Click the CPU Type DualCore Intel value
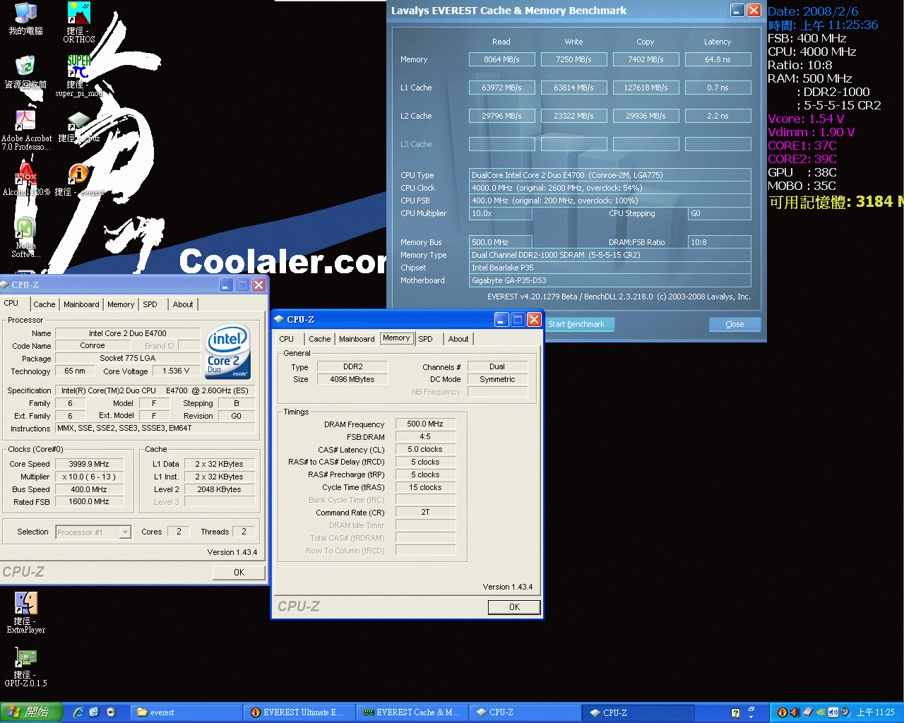The height and width of the screenshot is (723, 904). (610, 175)
